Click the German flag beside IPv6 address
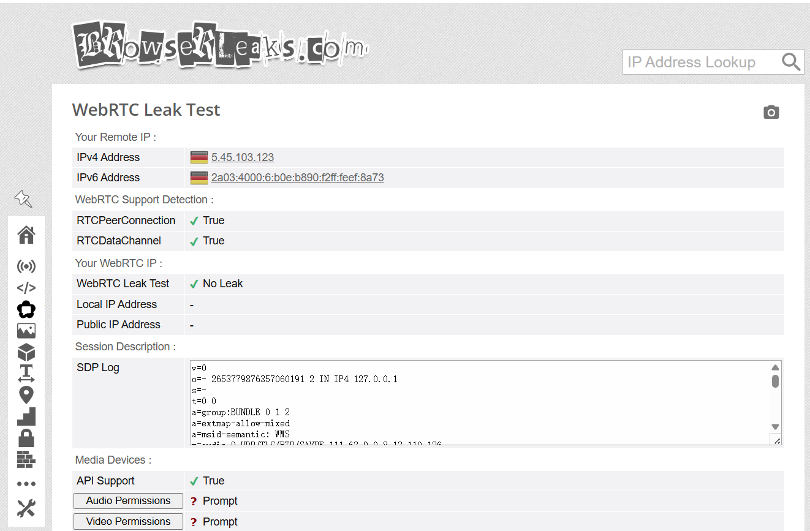810x531 pixels. click(199, 178)
